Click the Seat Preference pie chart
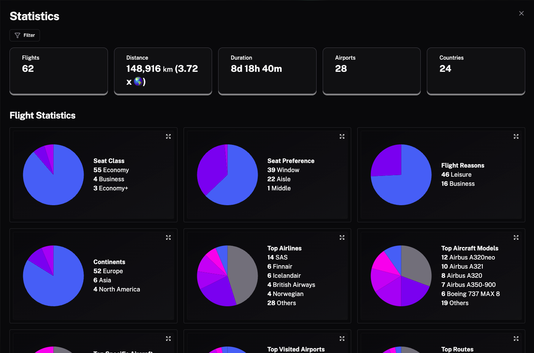The height and width of the screenshot is (353, 534). coord(227,175)
